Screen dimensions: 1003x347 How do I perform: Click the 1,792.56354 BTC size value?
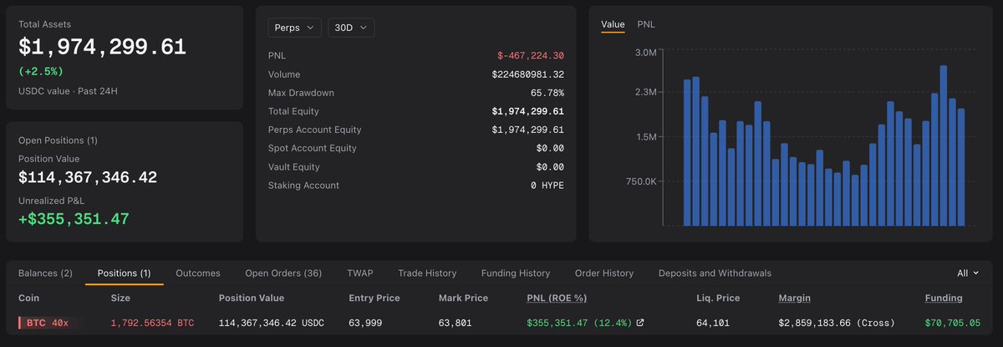click(153, 323)
